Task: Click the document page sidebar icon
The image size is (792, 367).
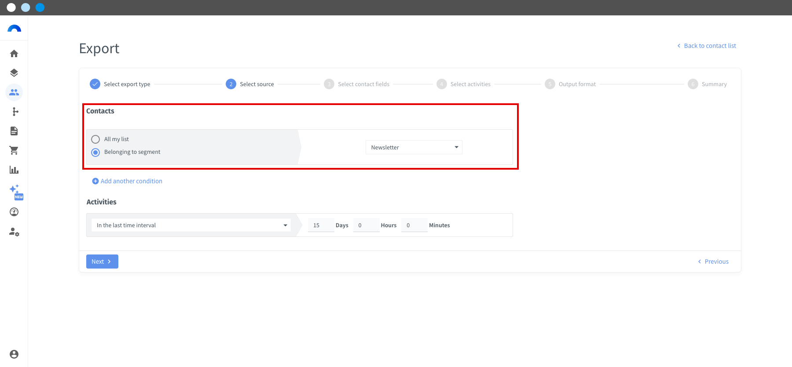Action: coord(14,131)
